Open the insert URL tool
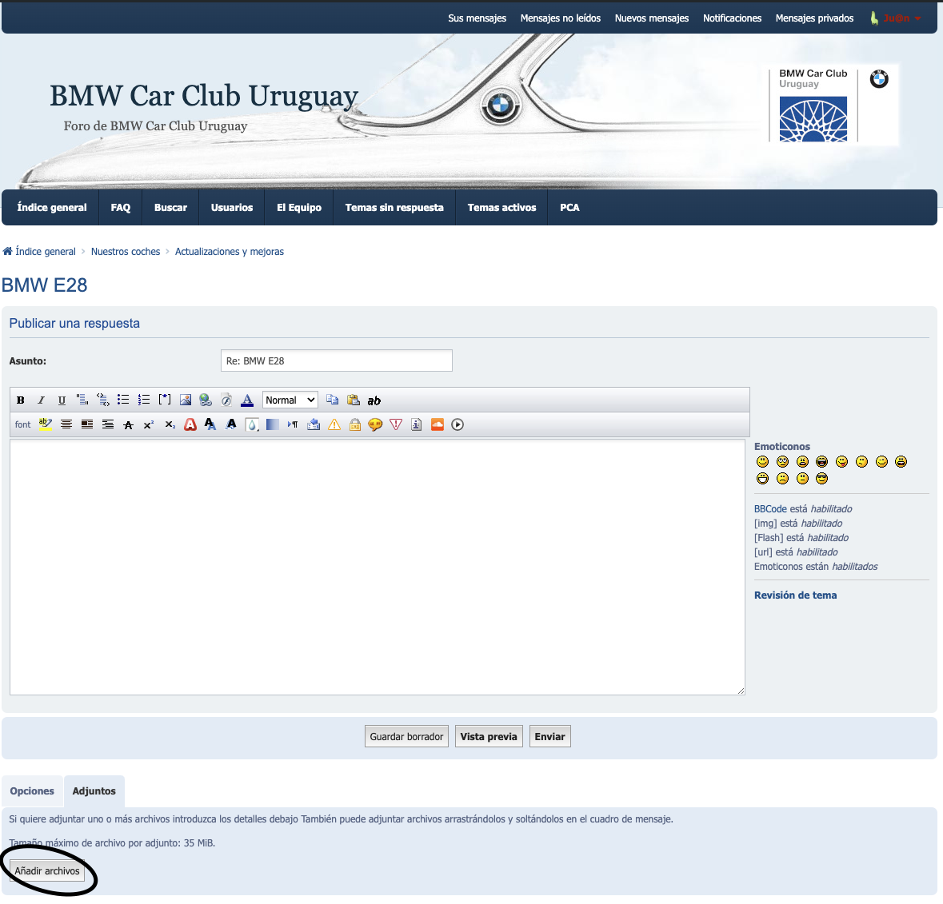The image size is (943, 904). coord(206,400)
